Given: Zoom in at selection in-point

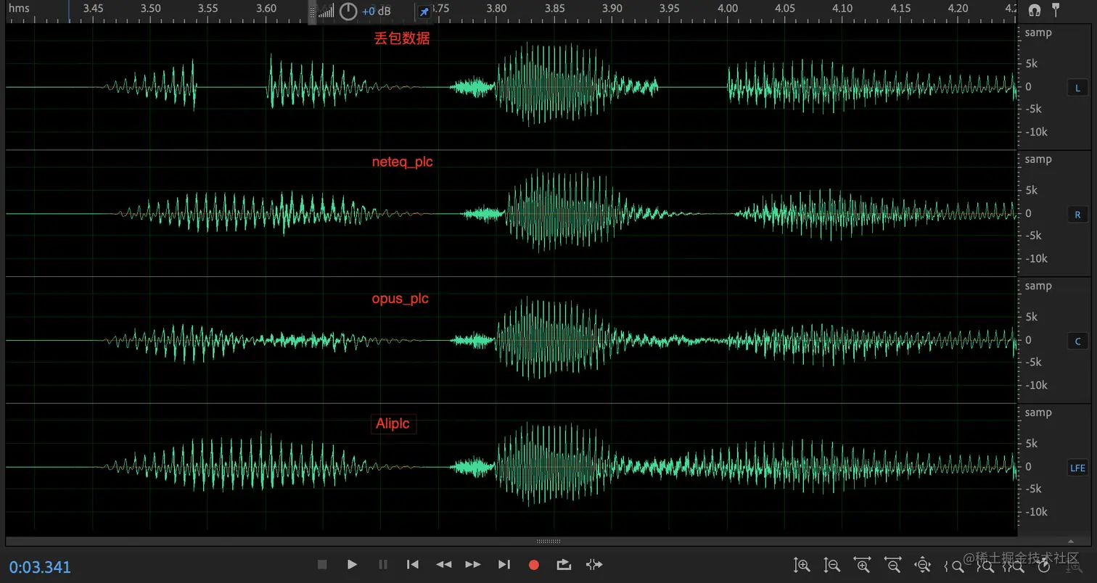Looking at the screenshot, I should pyautogui.click(x=953, y=566).
